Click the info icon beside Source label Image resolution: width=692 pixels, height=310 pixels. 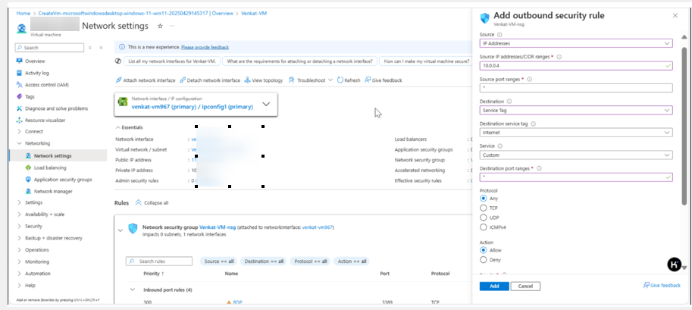499,34
